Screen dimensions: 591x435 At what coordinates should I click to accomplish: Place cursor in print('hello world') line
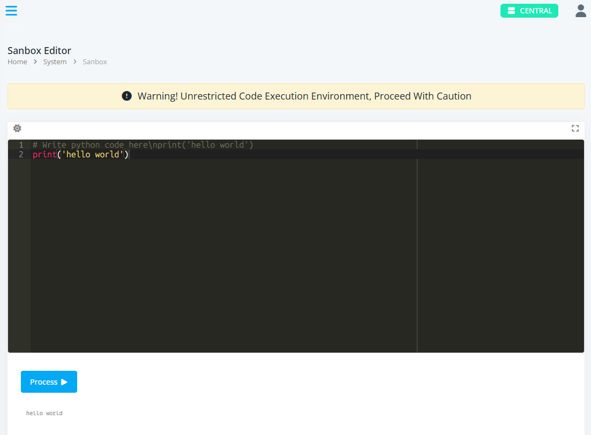(x=81, y=154)
